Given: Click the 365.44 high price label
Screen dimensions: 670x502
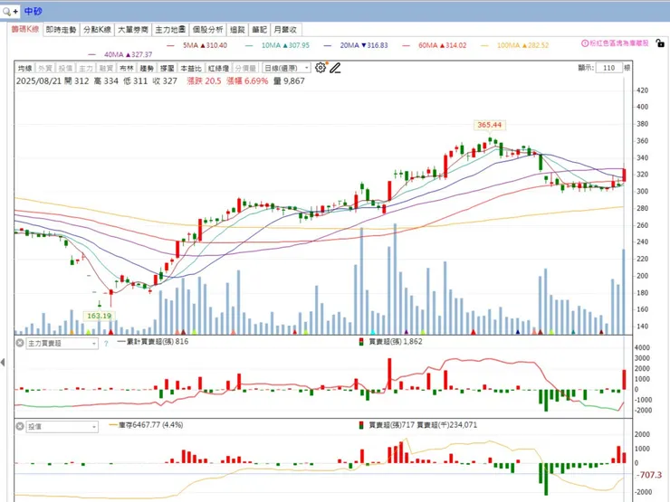Looking at the screenshot, I should pos(489,125).
